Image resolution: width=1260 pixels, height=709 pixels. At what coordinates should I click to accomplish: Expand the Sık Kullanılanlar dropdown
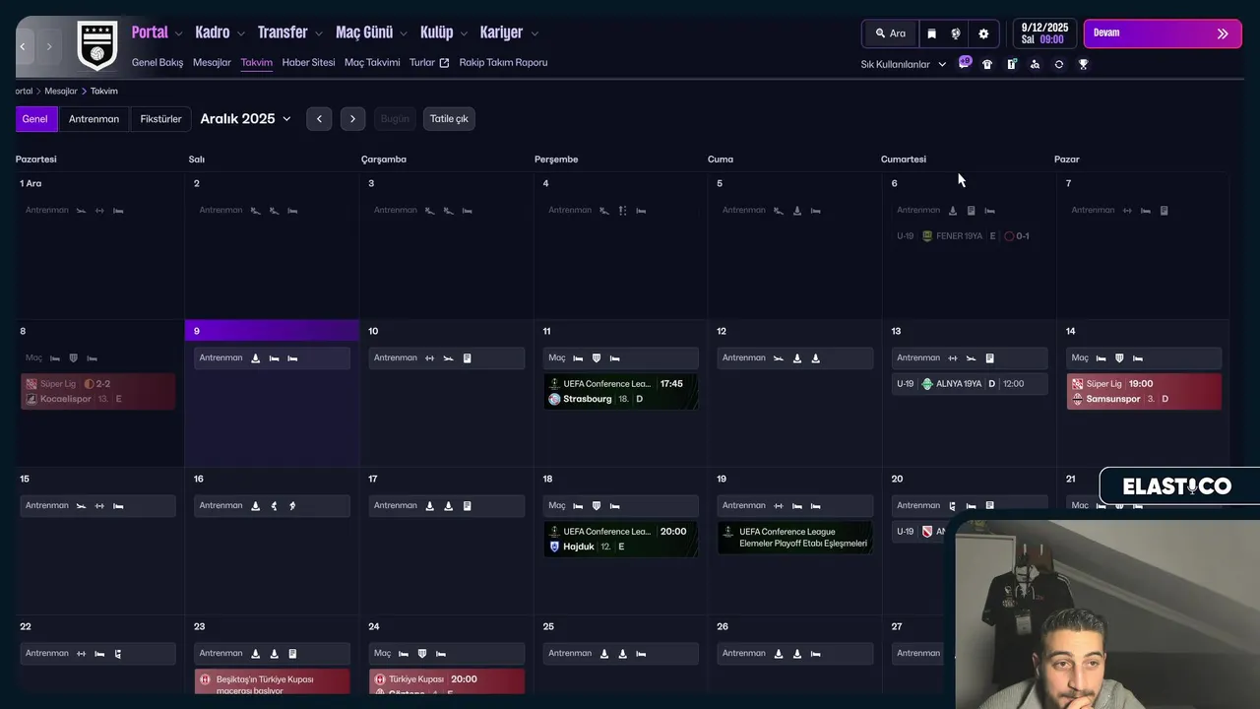coord(904,64)
